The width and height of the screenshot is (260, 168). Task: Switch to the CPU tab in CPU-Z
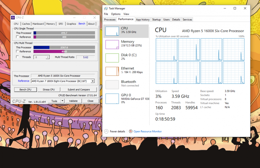point(16,24)
